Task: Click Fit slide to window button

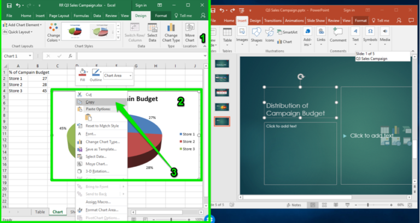Action: coord(410,205)
